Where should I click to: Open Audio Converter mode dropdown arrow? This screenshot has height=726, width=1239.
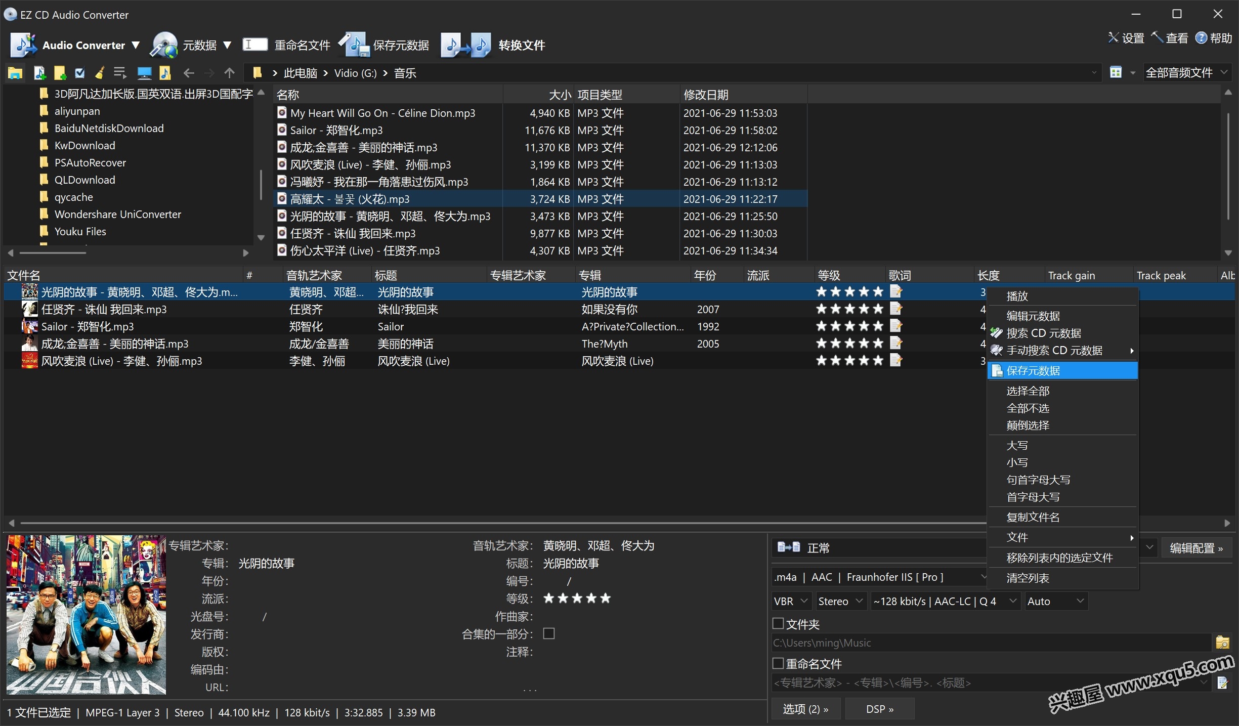tap(136, 45)
